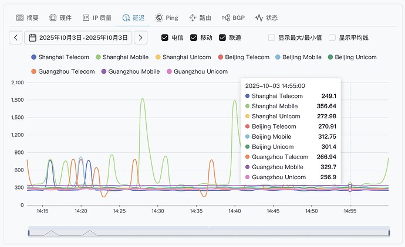The image size is (405, 247).
Task: Enable 显示平均线 checkbox
Action: coord(332,37)
